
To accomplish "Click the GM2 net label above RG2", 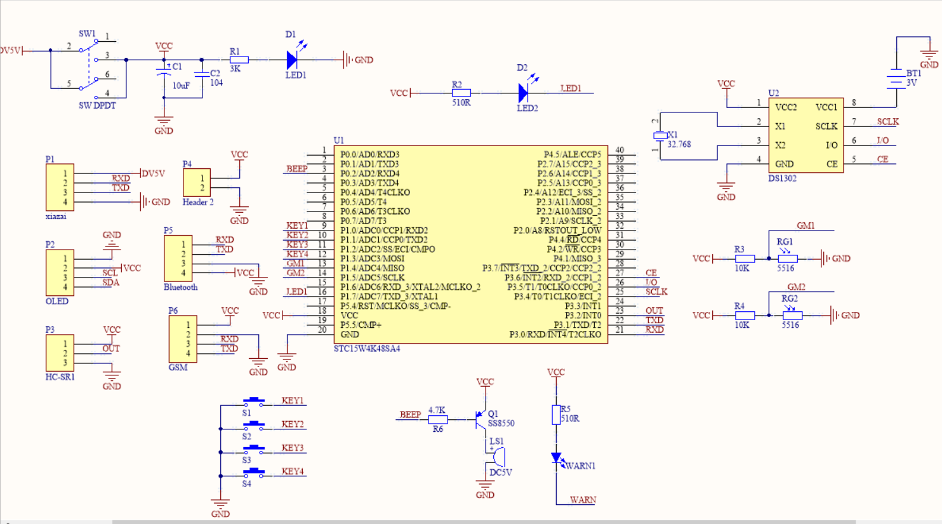I will [x=797, y=287].
